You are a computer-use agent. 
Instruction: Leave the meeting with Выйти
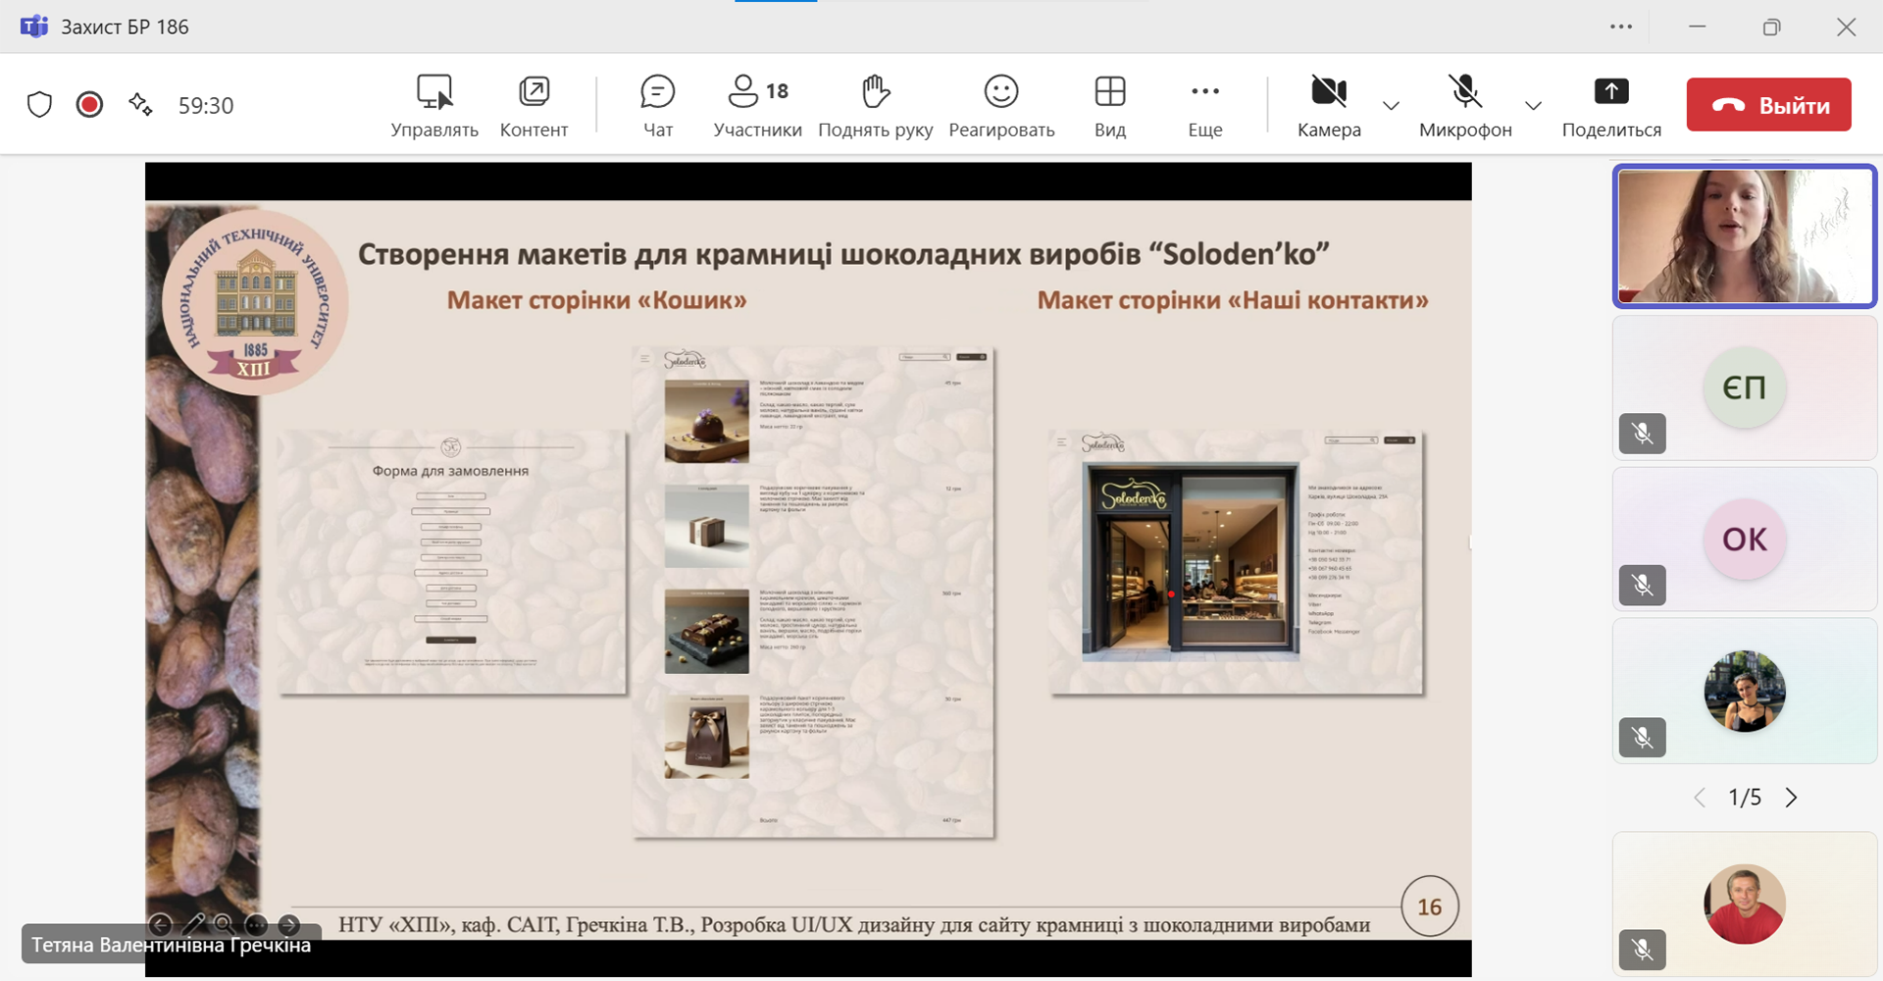(1768, 105)
